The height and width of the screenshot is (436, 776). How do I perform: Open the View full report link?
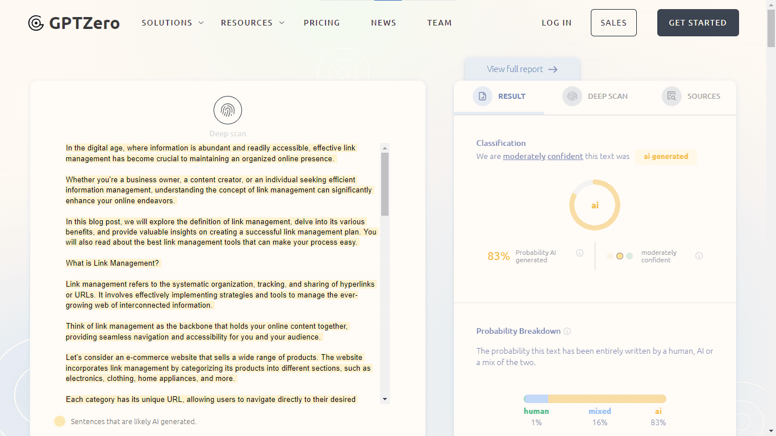521,69
